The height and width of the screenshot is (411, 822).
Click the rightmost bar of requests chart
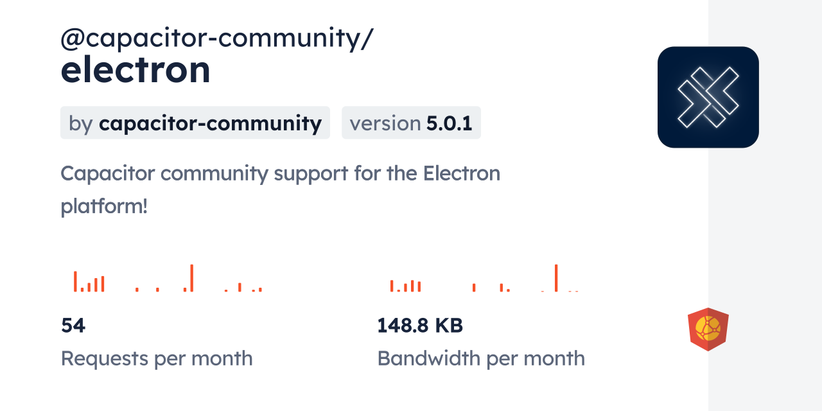[x=260, y=290]
